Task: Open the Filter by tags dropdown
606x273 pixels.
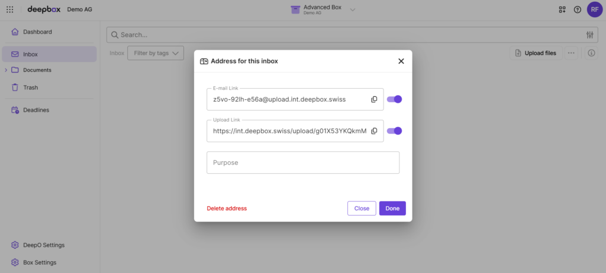Action: pos(156,53)
